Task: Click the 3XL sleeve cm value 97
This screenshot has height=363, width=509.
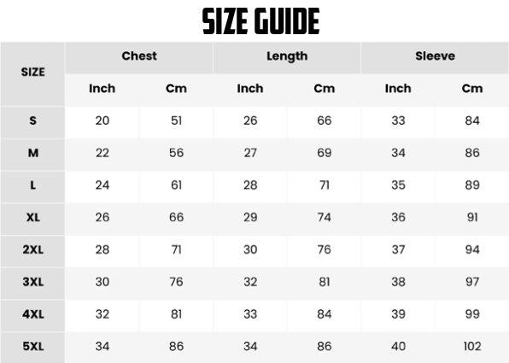Action: (x=472, y=282)
